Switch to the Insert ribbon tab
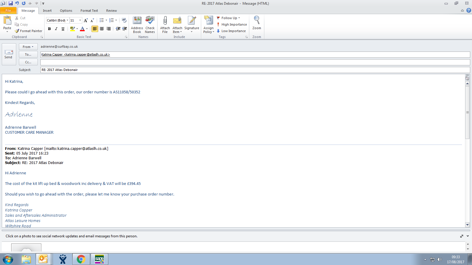 (x=47, y=11)
